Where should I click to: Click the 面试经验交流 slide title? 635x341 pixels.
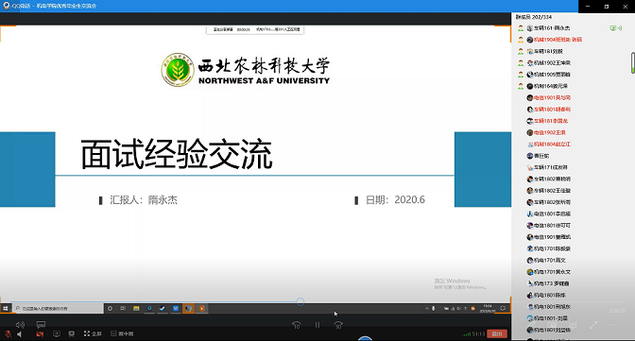(x=177, y=154)
